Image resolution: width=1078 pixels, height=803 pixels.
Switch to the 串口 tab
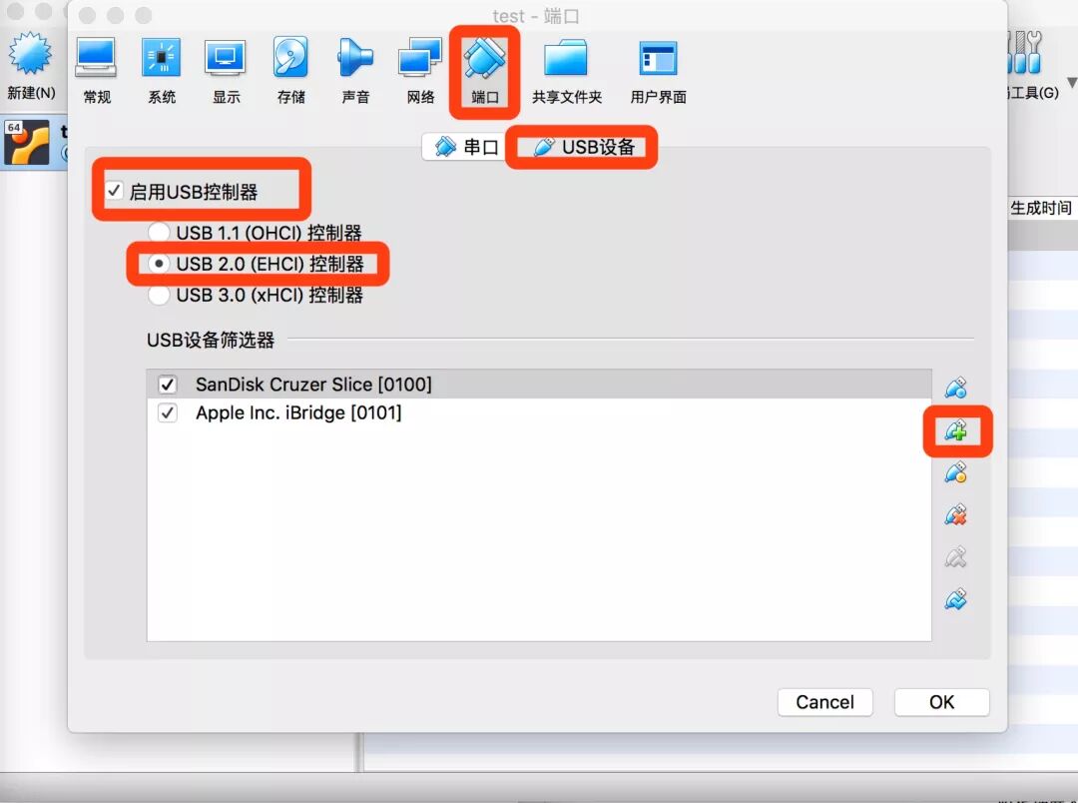point(465,147)
